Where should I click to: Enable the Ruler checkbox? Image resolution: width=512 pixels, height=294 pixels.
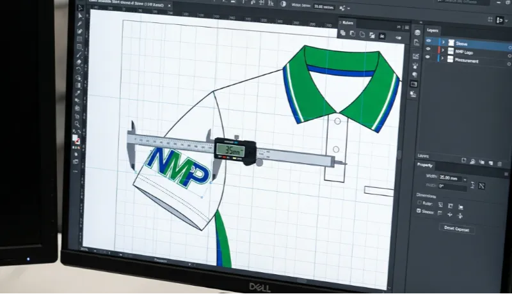pyautogui.click(x=419, y=203)
